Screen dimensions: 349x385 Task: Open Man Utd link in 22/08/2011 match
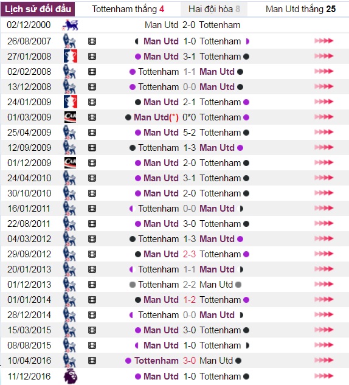point(161,224)
